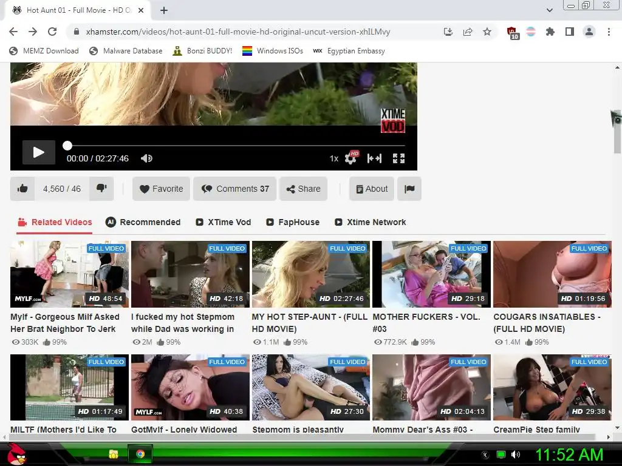The height and width of the screenshot is (466, 622).
Task: Open the MEMZ Download bookmark
Action: tap(44, 51)
